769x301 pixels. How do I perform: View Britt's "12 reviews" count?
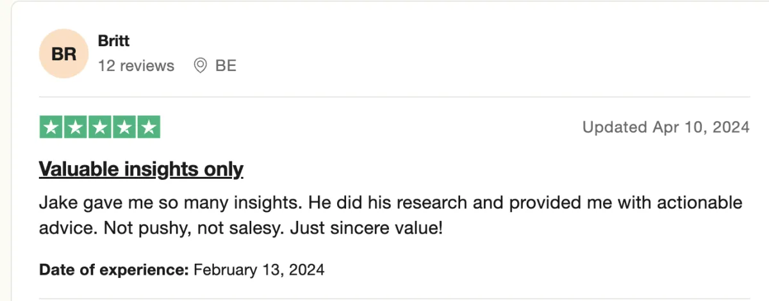136,66
